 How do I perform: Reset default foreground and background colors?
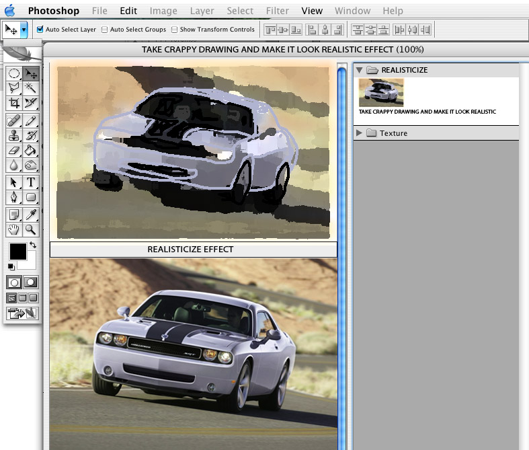pyautogui.click(x=11, y=266)
